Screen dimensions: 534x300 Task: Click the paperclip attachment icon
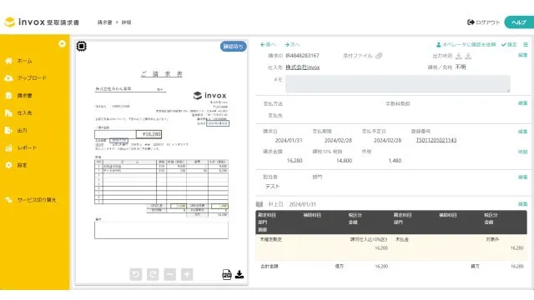[x=379, y=56]
